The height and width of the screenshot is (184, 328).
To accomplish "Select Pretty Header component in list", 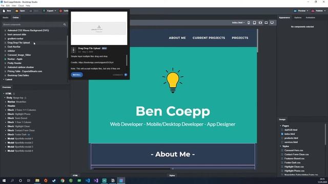I will (x=14, y=63).
